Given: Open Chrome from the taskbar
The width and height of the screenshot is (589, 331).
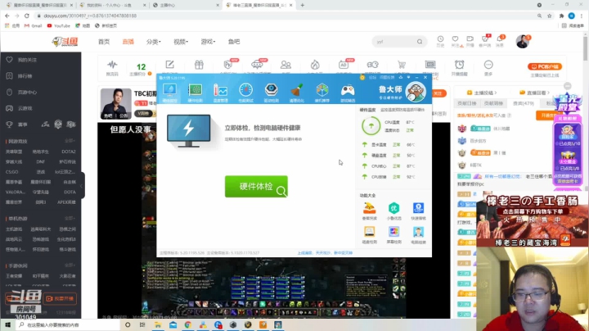Looking at the screenshot, I should coord(188,324).
